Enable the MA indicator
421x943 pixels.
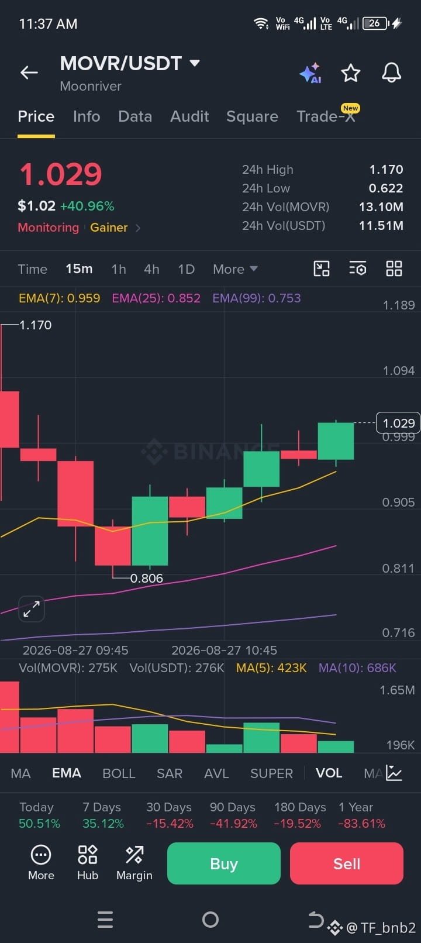coord(20,773)
